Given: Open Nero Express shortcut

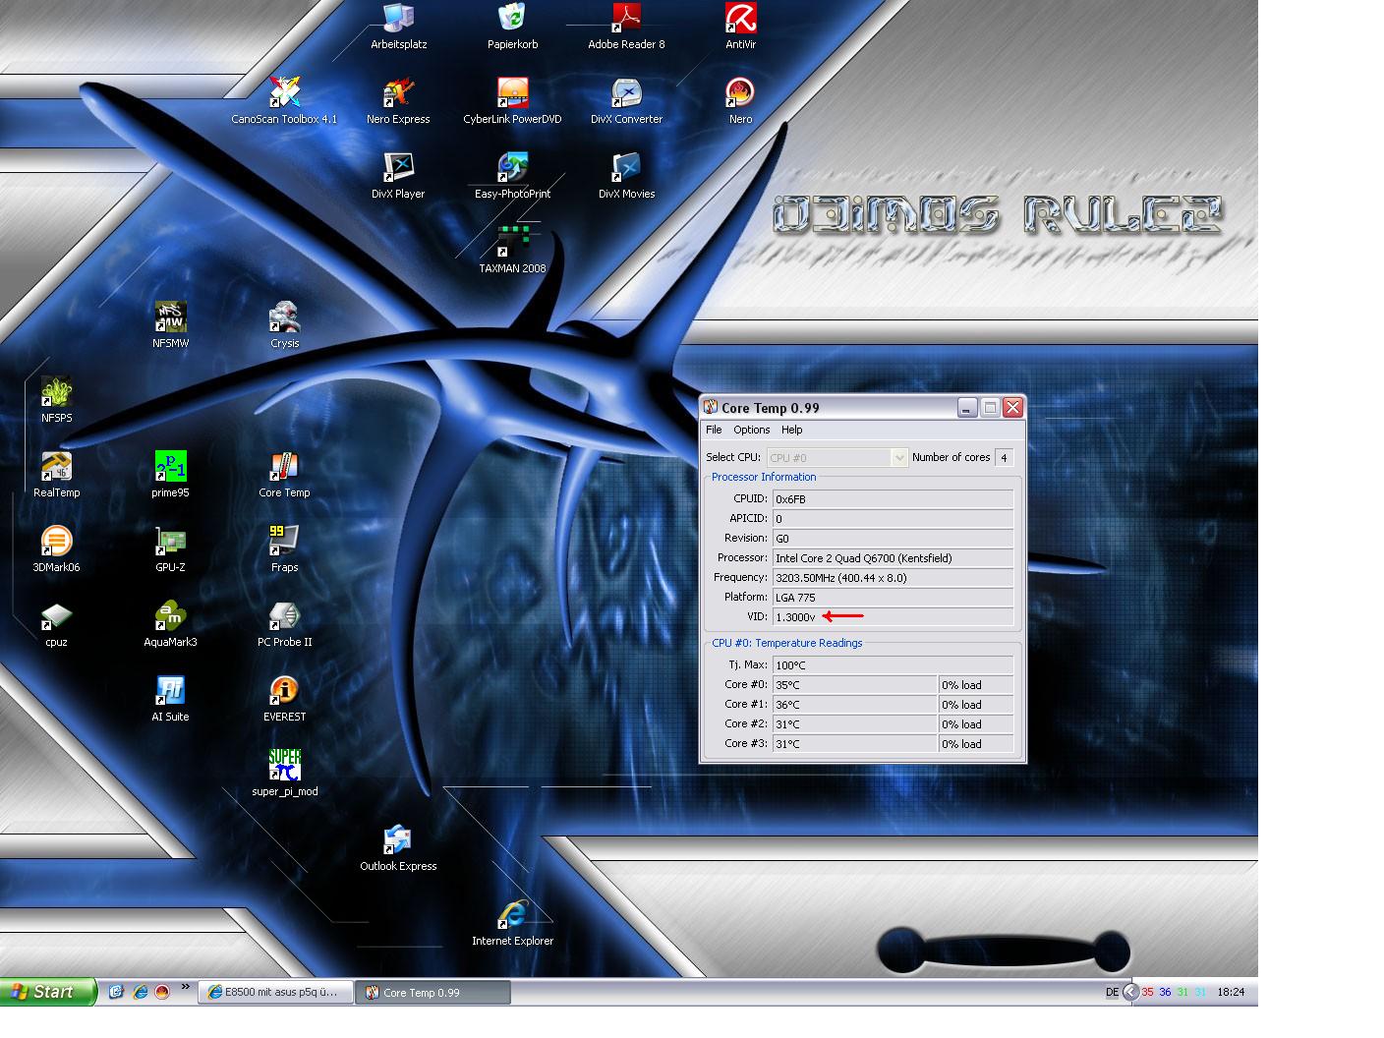Looking at the screenshot, I should pos(398,101).
